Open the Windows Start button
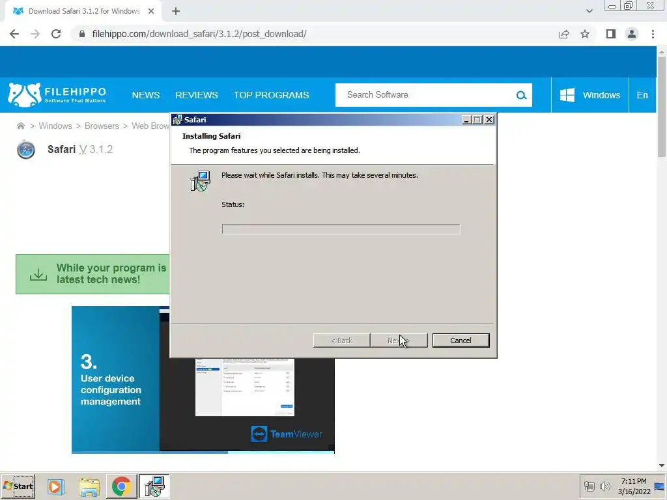This screenshot has width=667, height=500. coord(18,486)
